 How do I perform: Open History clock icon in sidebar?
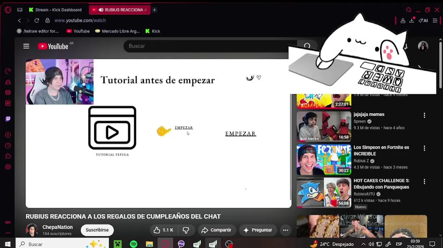(x=8, y=146)
